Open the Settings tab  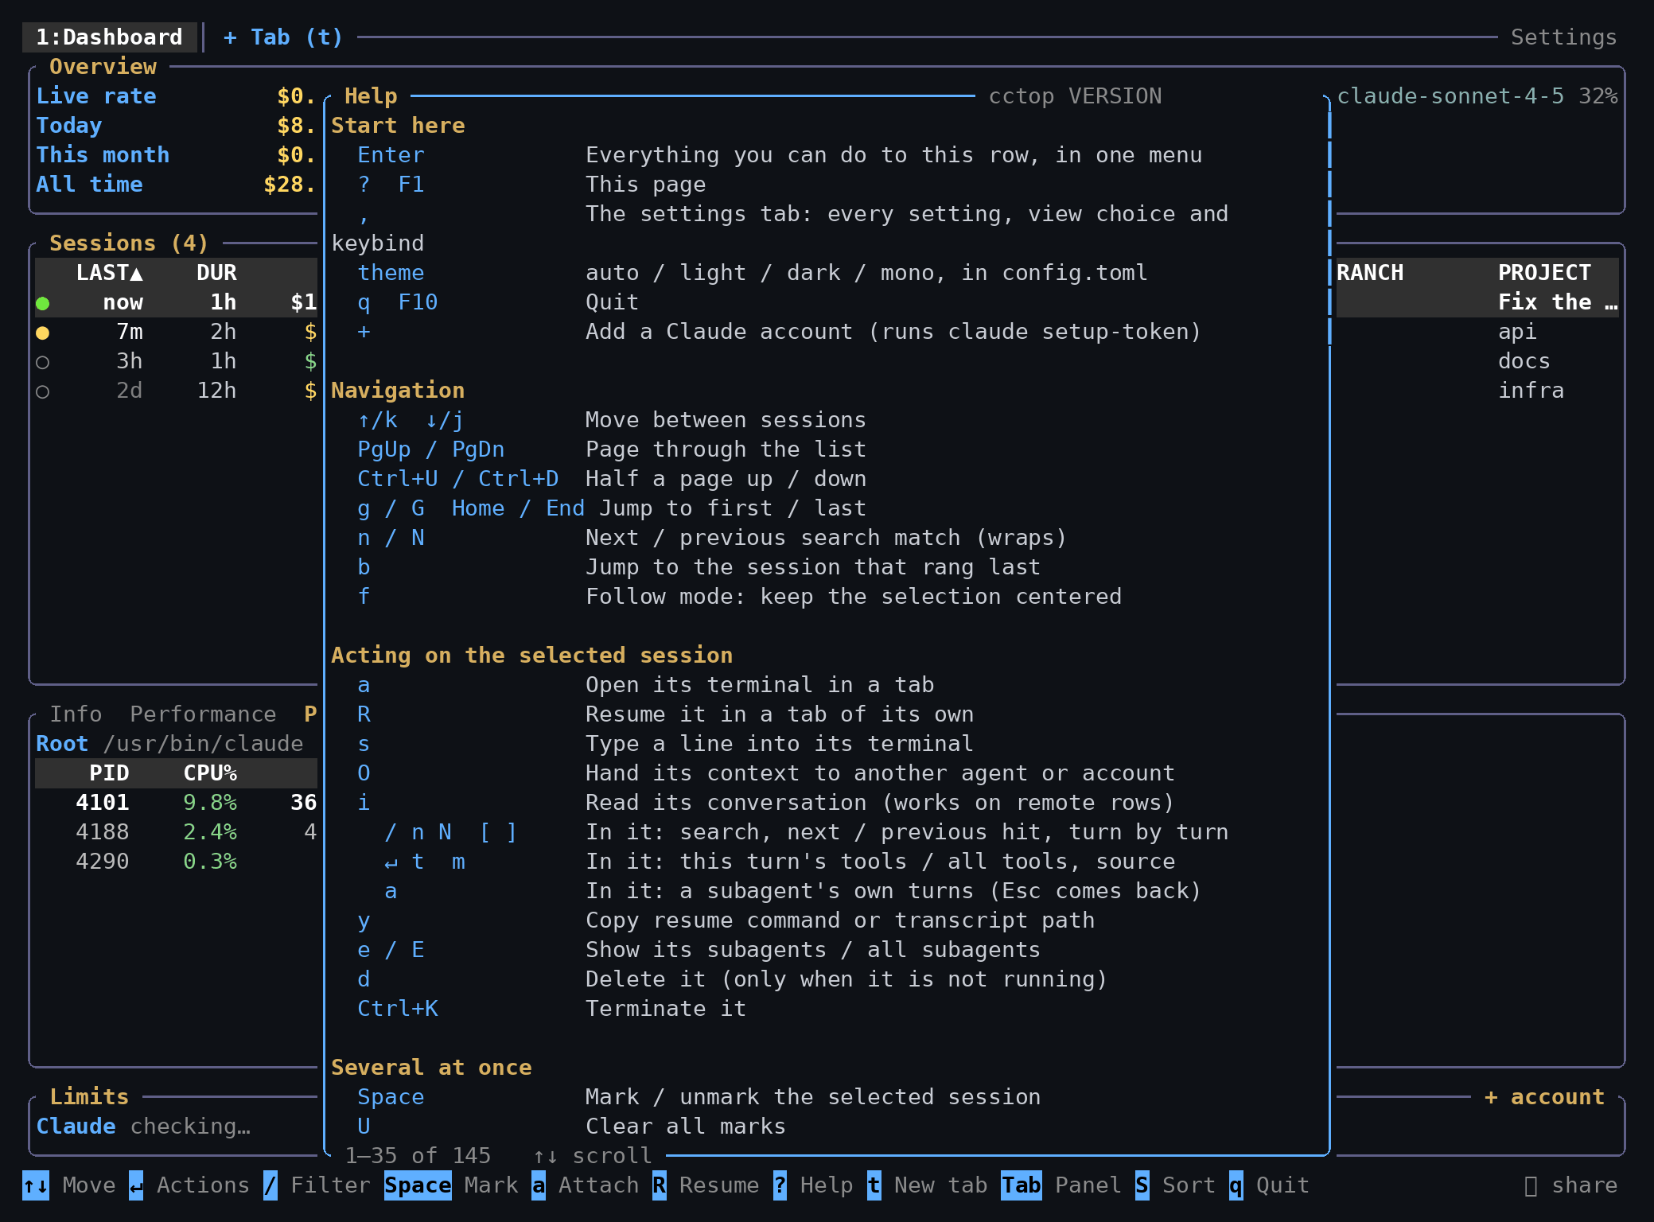[x=1563, y=37]
